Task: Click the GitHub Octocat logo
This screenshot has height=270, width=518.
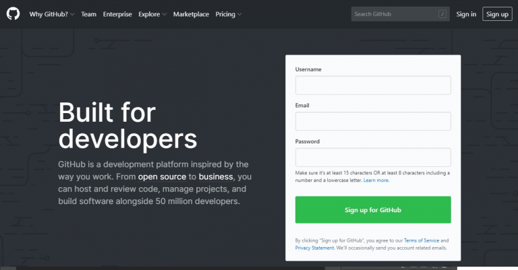Action: [x=13, y=14]
